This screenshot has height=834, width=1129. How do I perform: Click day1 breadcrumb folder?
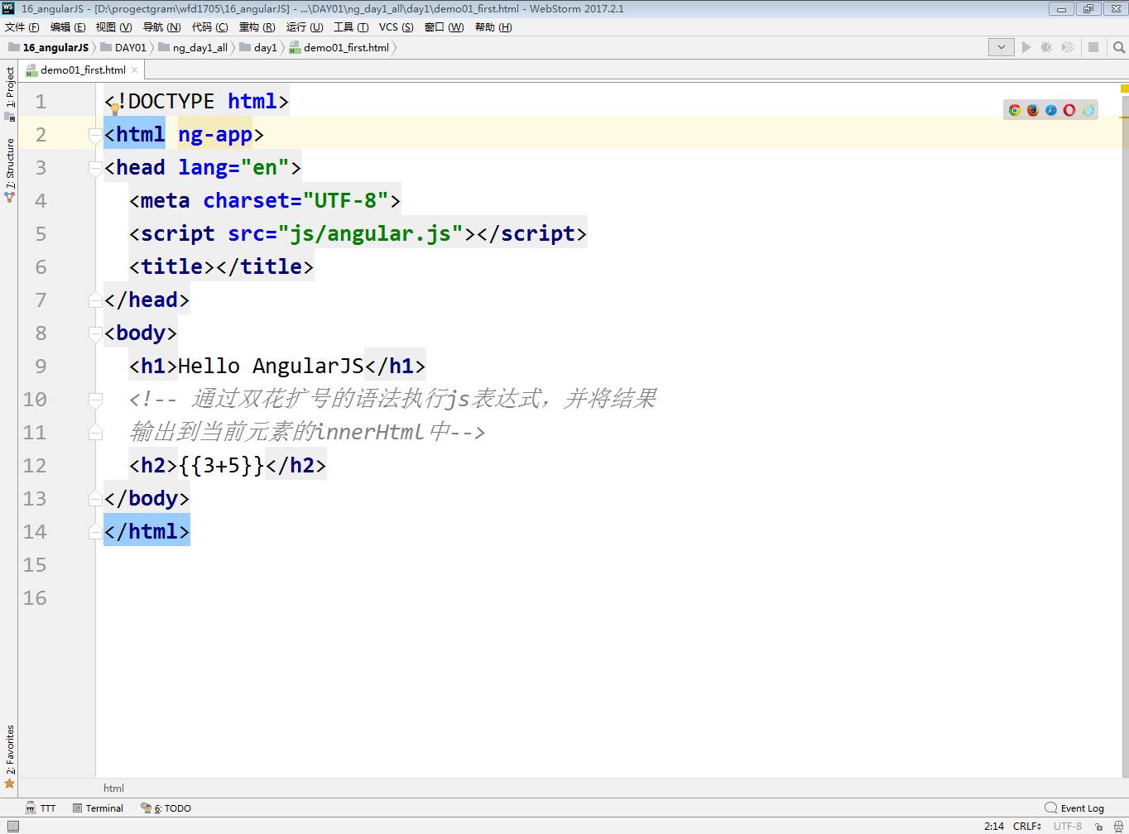(x=258, y=48)
